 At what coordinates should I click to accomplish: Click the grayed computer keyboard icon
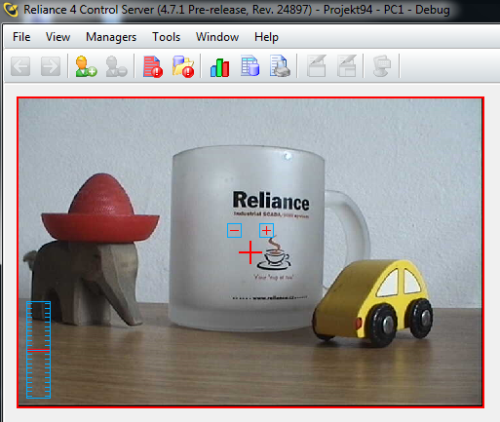(x=382, y=66)
